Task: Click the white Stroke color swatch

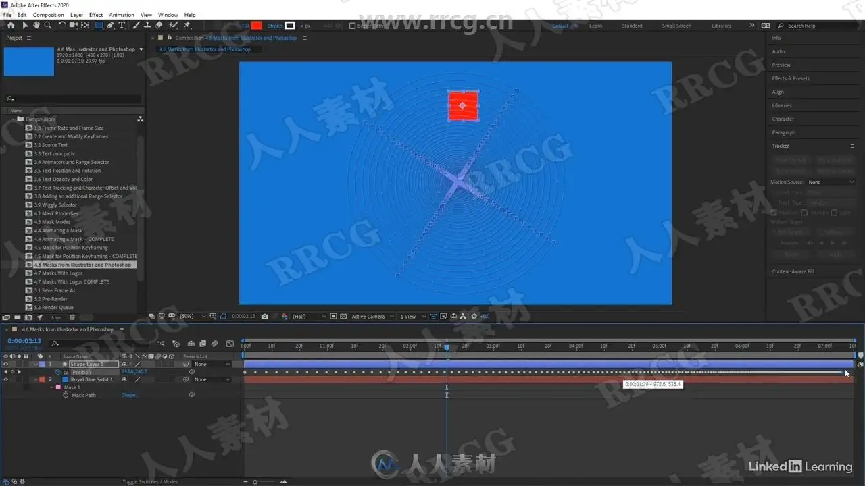Action: (290, 26)
